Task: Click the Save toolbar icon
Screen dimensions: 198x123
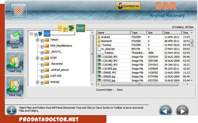Action: click(x=15, y=40)
